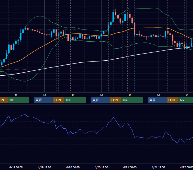Screen dimensions: 193x170
Task: Select the LDN session box on 4/20
Action: tap(116, 100)
